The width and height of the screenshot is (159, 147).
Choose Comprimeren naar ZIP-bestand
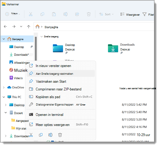pyautogui.click(x=61, y=89)
